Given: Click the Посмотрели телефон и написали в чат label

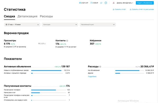Looking at the screenshot, I should pos(17,96).
